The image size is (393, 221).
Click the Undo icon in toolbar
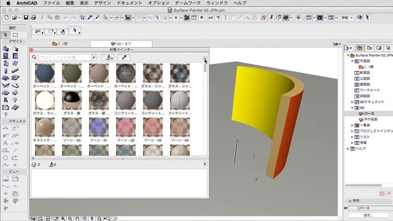66,18
